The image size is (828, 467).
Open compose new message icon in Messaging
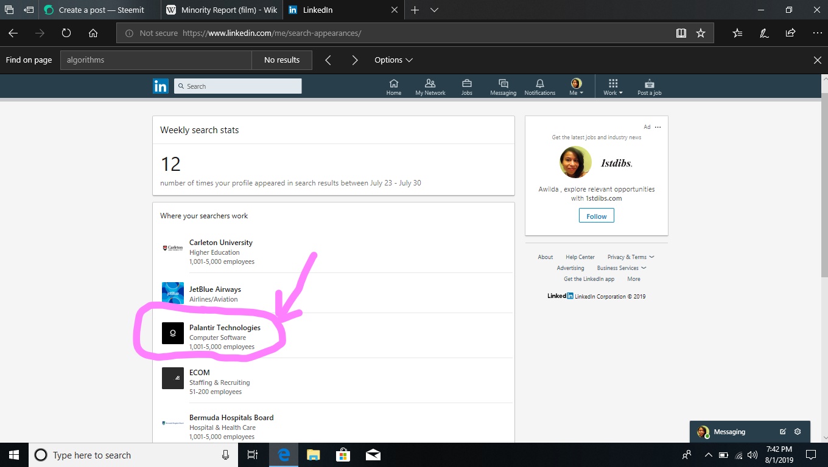[x=783, y=432]
